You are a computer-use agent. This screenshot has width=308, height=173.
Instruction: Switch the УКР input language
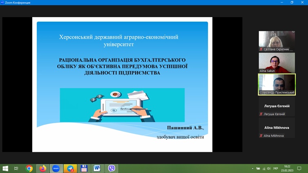tap(276, 169)
